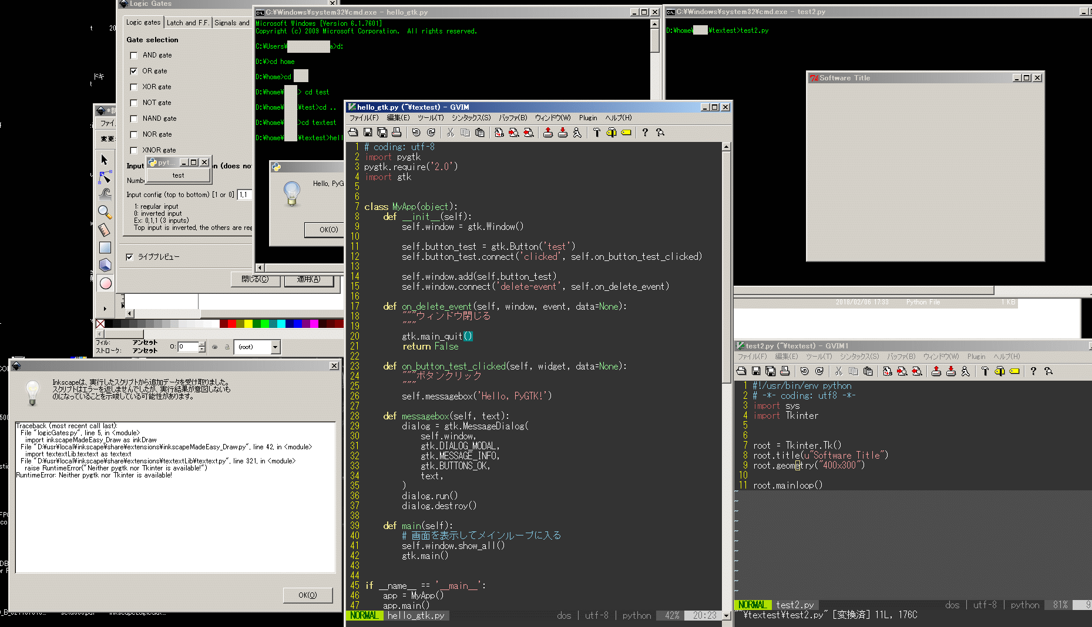
Task: Click the Save icon in GVIM toolbar
Action: pyautogui.click(x=367, y=132)
